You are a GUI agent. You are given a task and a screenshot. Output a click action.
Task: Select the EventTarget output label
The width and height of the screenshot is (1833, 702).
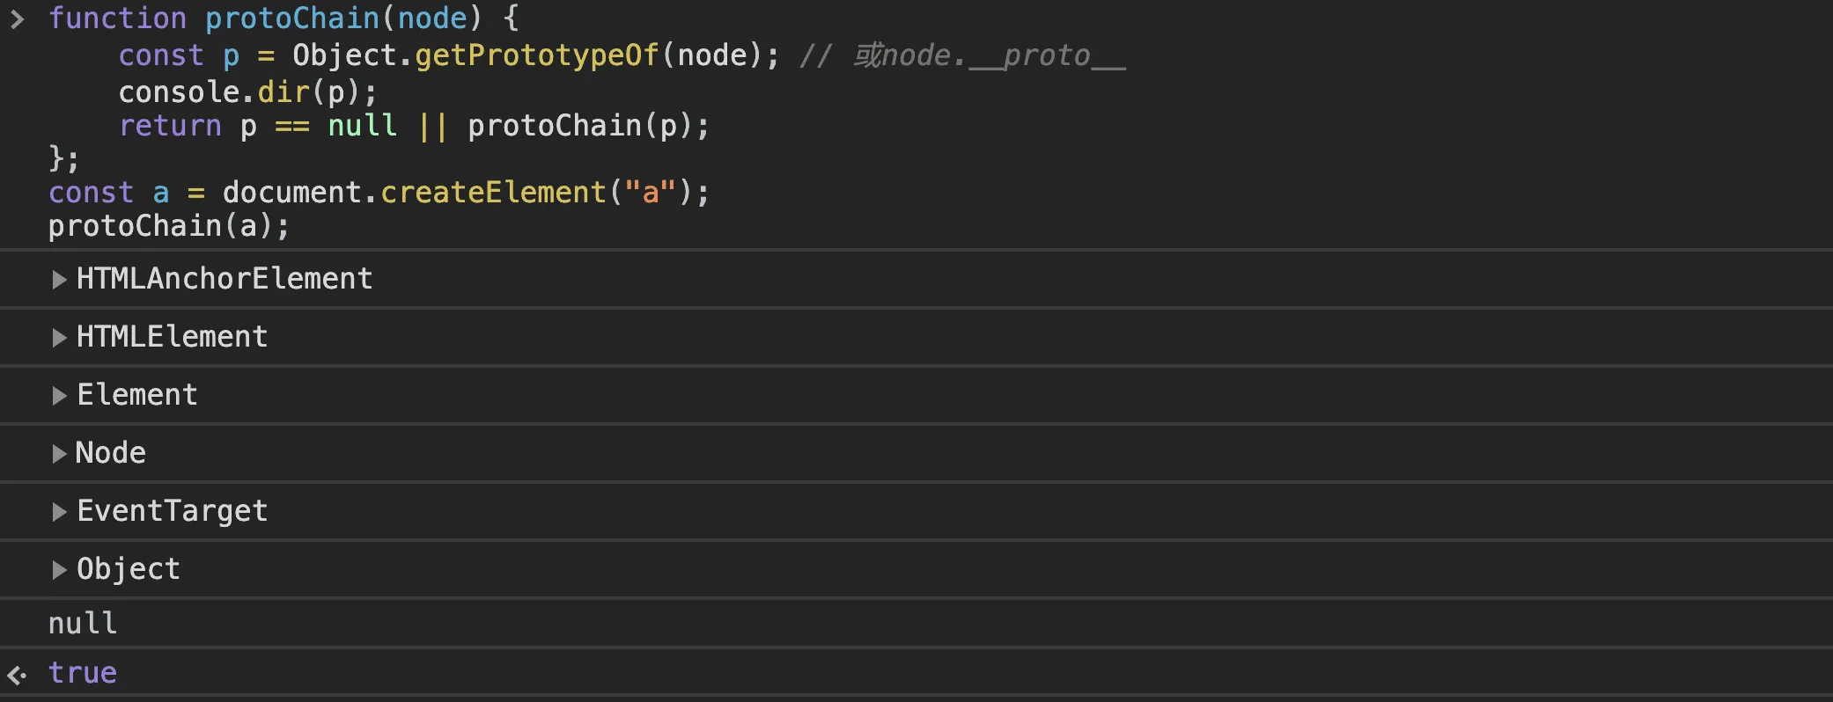tap(172, 511)
